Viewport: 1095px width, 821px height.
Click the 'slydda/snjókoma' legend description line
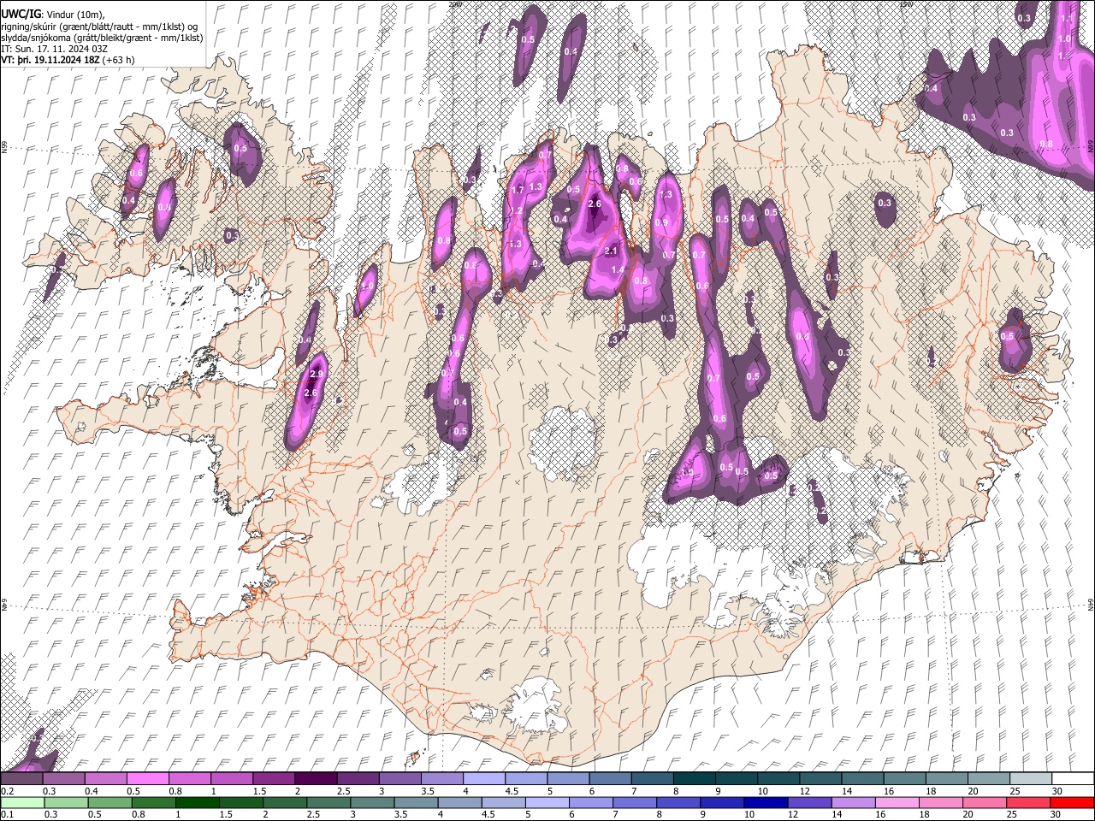click(x=102, y=38)
